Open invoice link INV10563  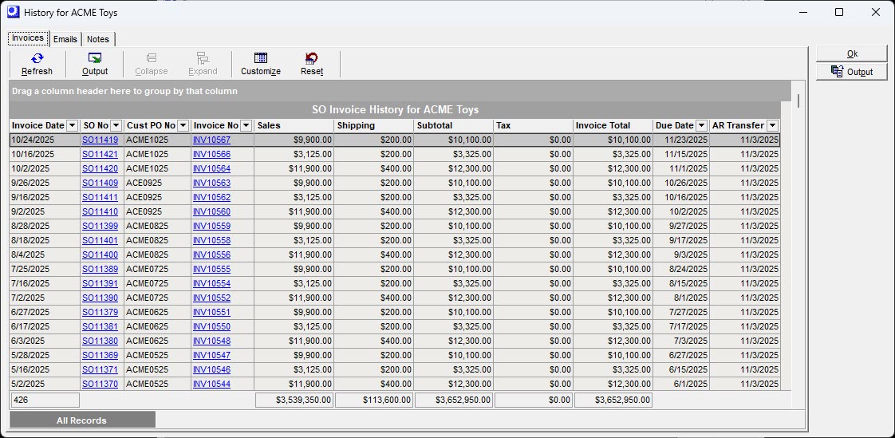coord(211,183)
